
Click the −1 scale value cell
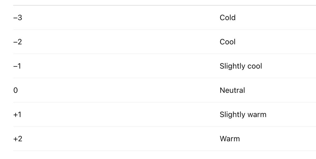pyautogui.click(x=17, y=66)
